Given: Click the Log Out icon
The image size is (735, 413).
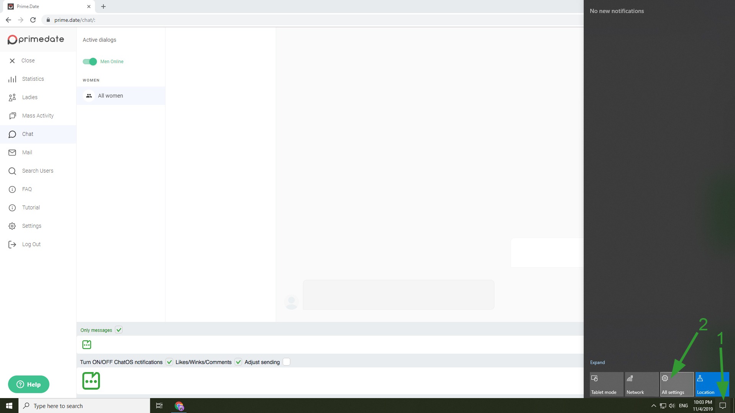Looking at the screenshot, I should 12,245.
